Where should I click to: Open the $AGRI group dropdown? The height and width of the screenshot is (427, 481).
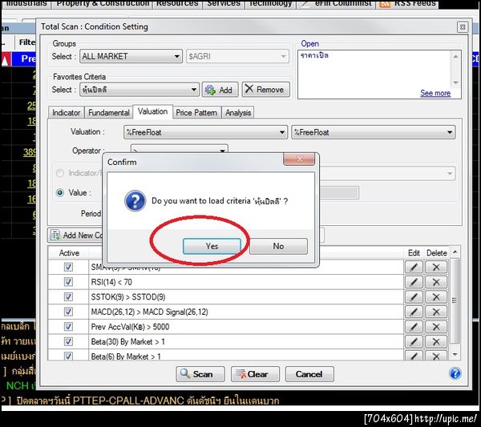click(x=237, y=56)
